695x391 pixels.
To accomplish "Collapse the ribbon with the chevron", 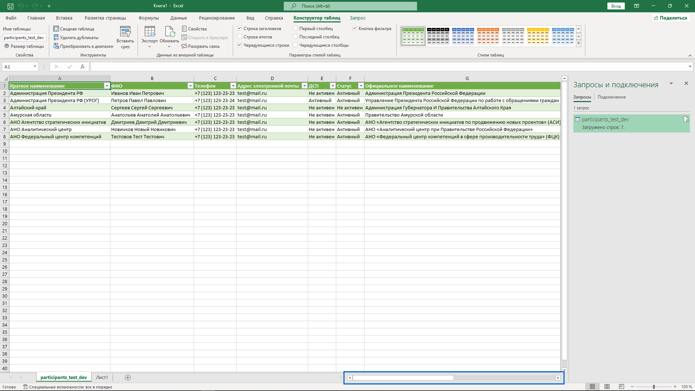I will click(690, 55).
